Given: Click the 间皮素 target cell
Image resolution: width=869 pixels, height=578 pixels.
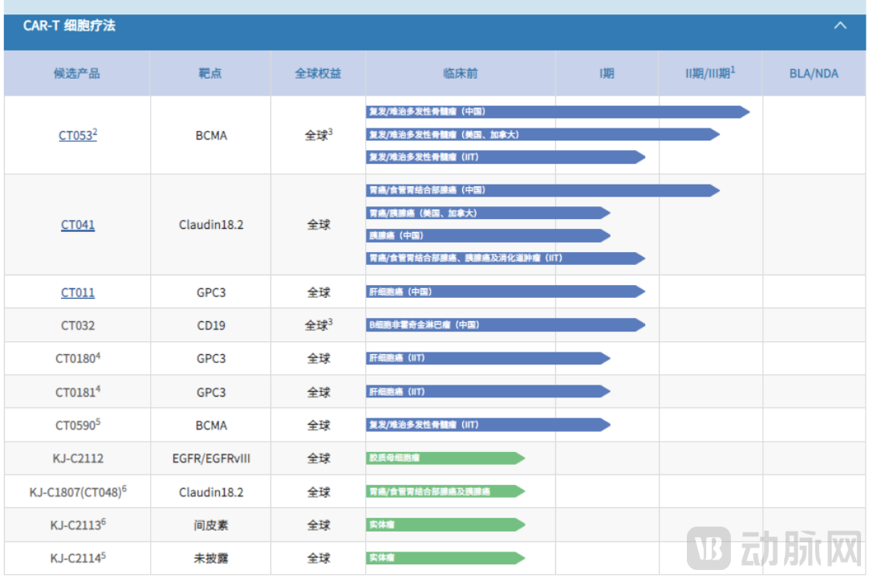Looking at the screenshot, I should pos(210,525).
